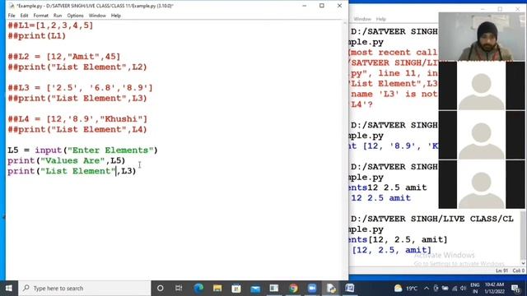Click print("Values Are",L5) line
527x296 pixels.
coord(66,160)
